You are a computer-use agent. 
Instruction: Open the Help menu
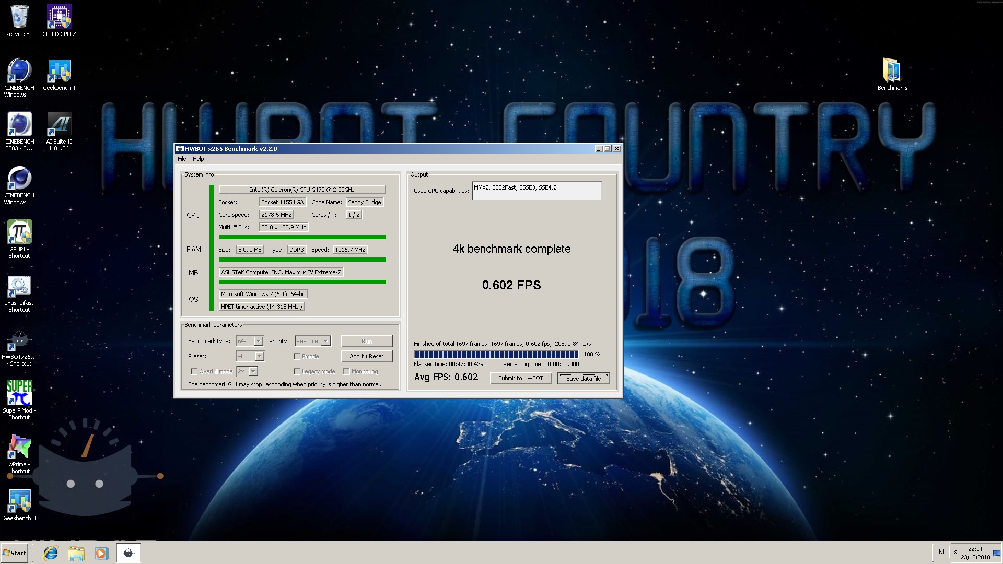[x=198, y=159]
